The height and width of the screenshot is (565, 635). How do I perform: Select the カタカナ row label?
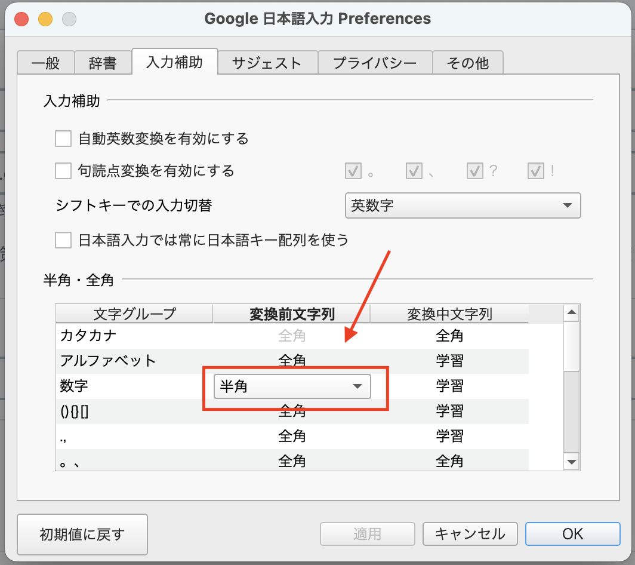(88, 336)
